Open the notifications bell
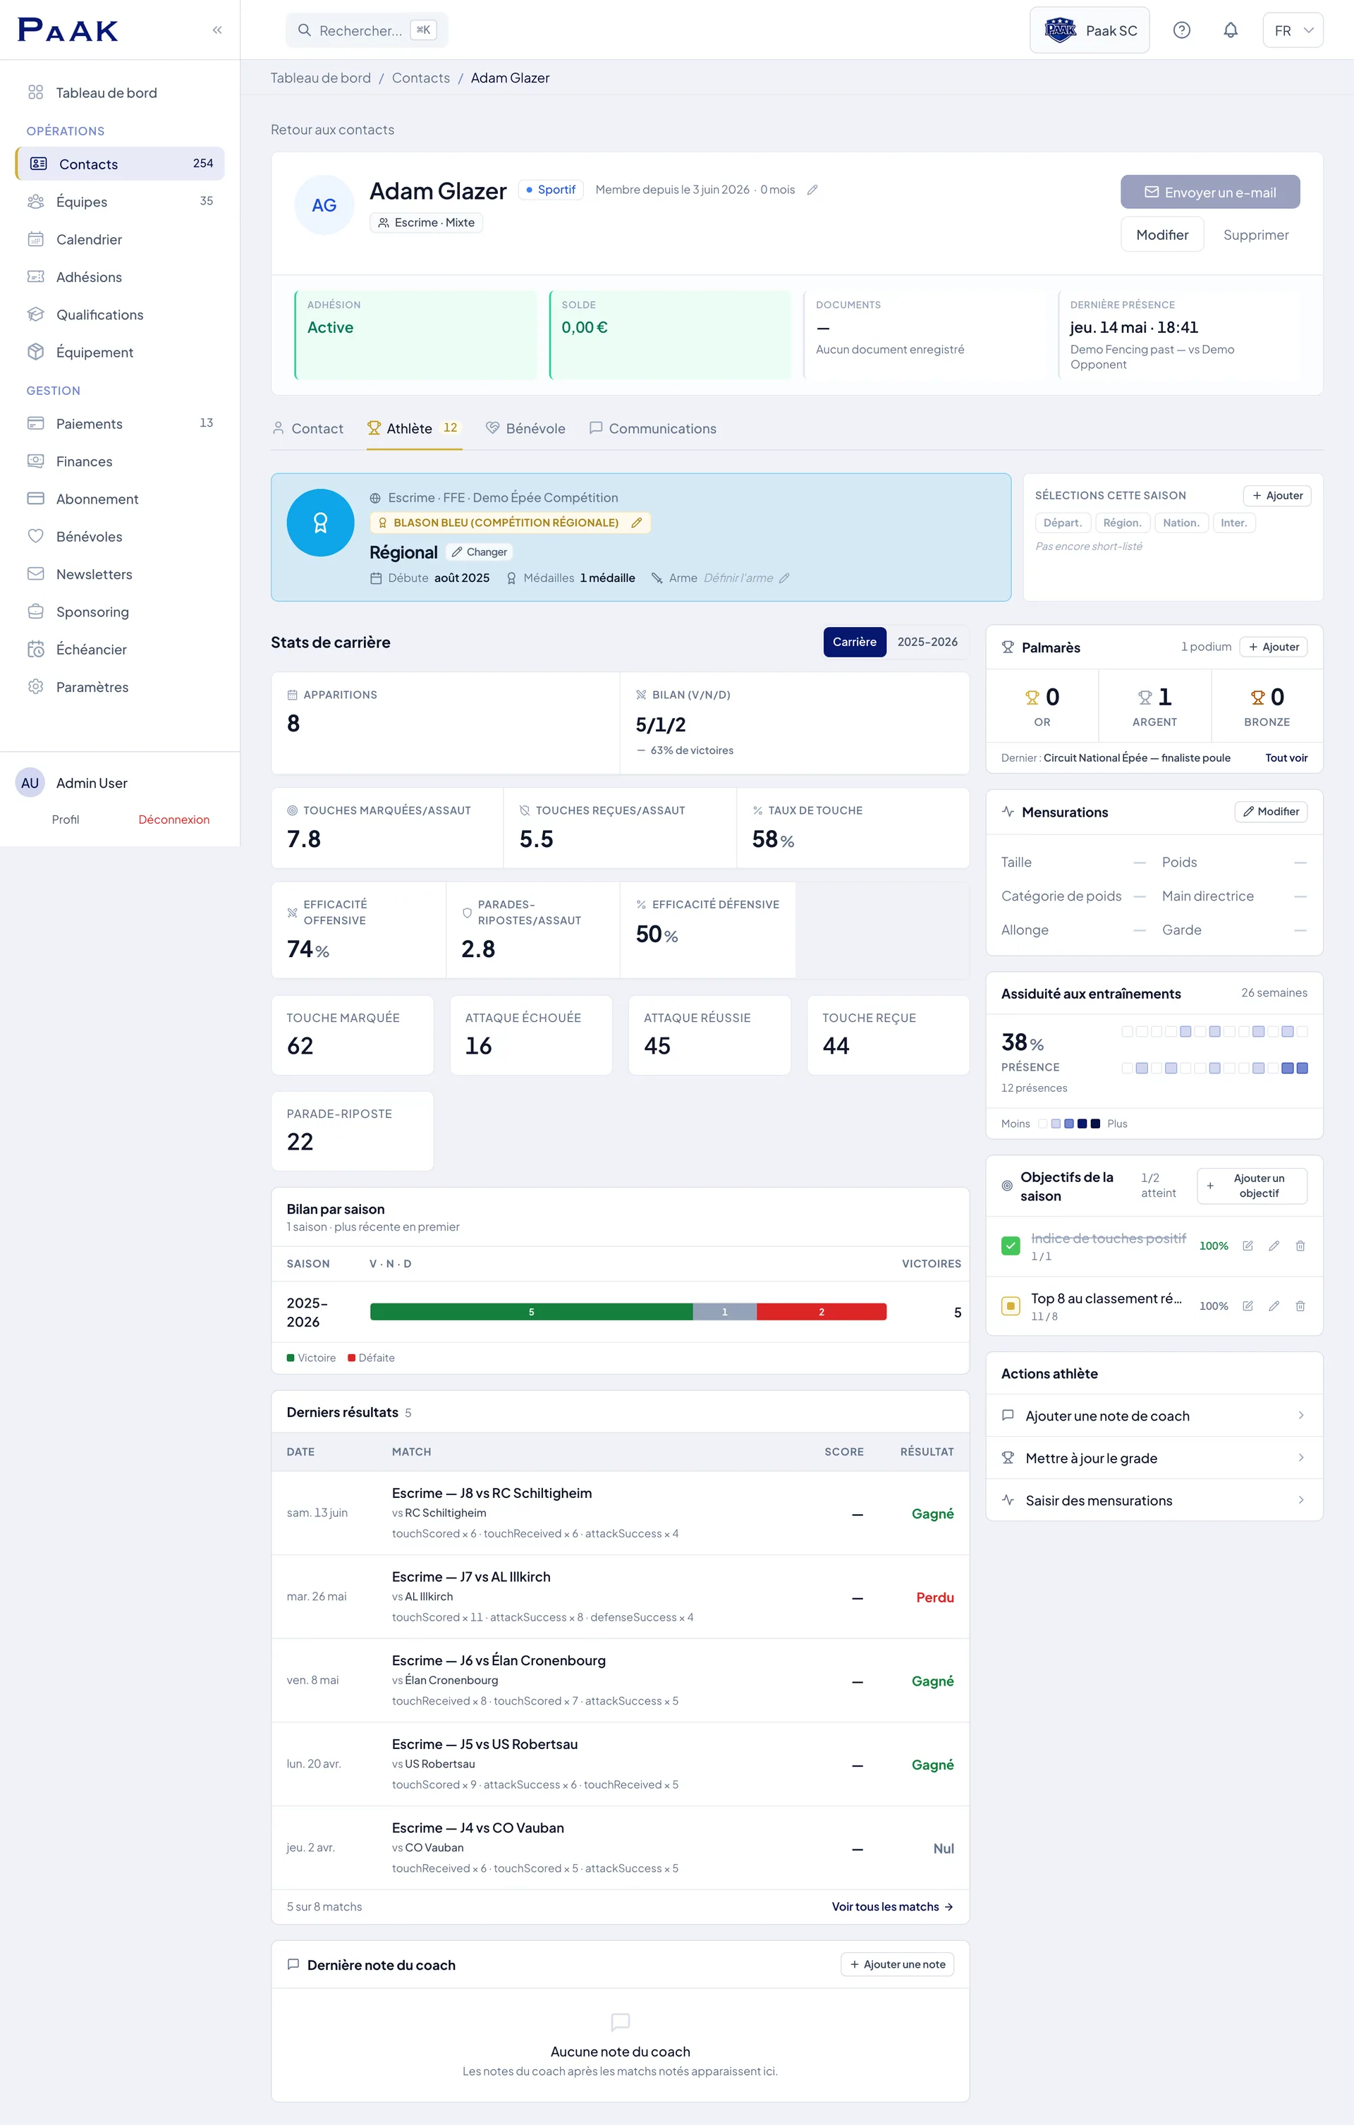The width and height of the screenshot is (1354, 2125). tap(1231, 30)
